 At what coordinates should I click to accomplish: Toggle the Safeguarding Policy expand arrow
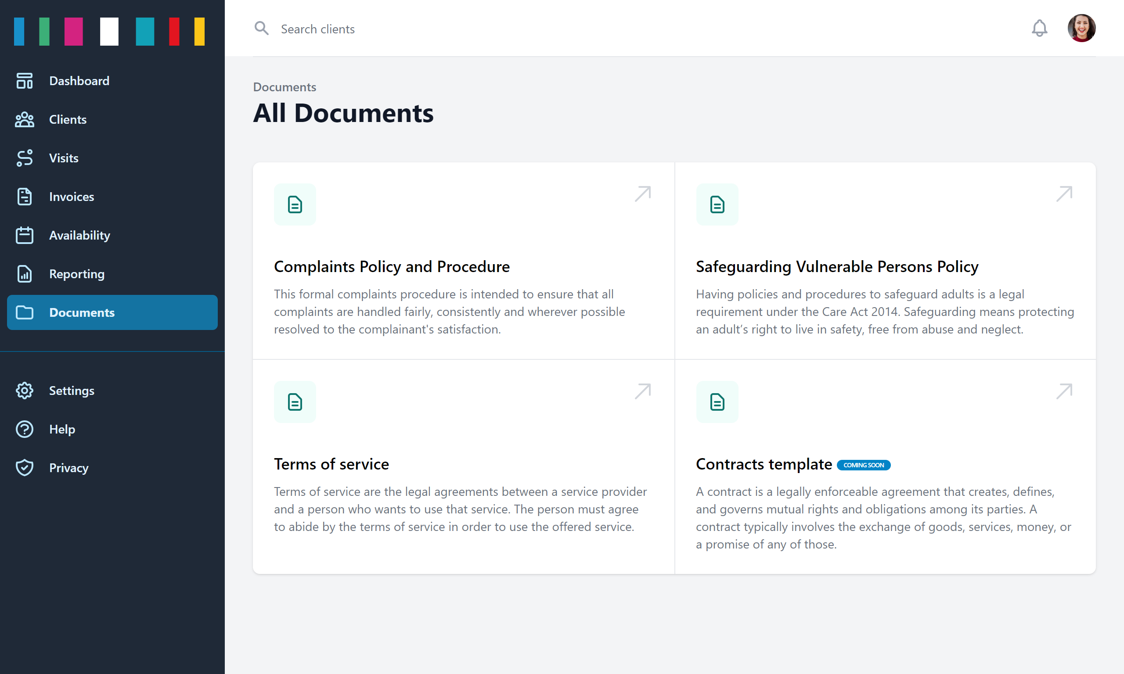click(x=1065, y=194)
